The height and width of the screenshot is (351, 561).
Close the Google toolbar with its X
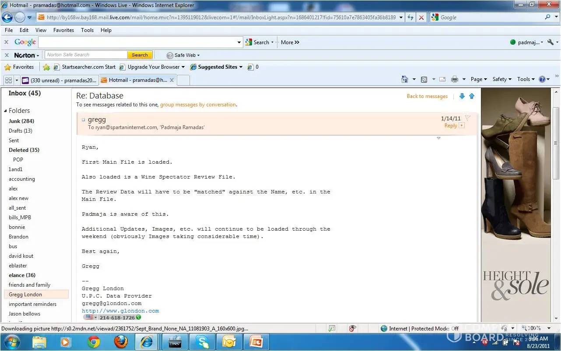[7, 42]
